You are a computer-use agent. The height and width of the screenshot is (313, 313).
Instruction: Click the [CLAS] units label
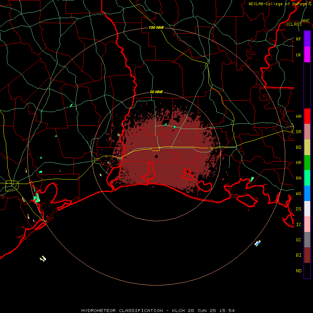point(294,24)
